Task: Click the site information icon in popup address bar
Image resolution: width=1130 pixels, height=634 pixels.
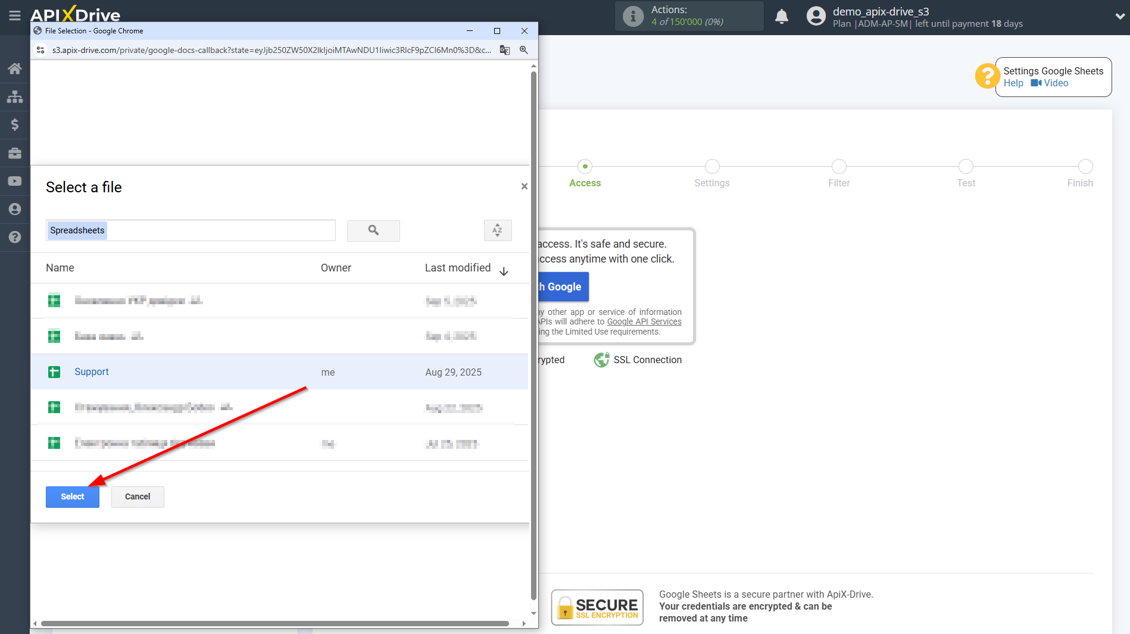Action: point(40,50)
